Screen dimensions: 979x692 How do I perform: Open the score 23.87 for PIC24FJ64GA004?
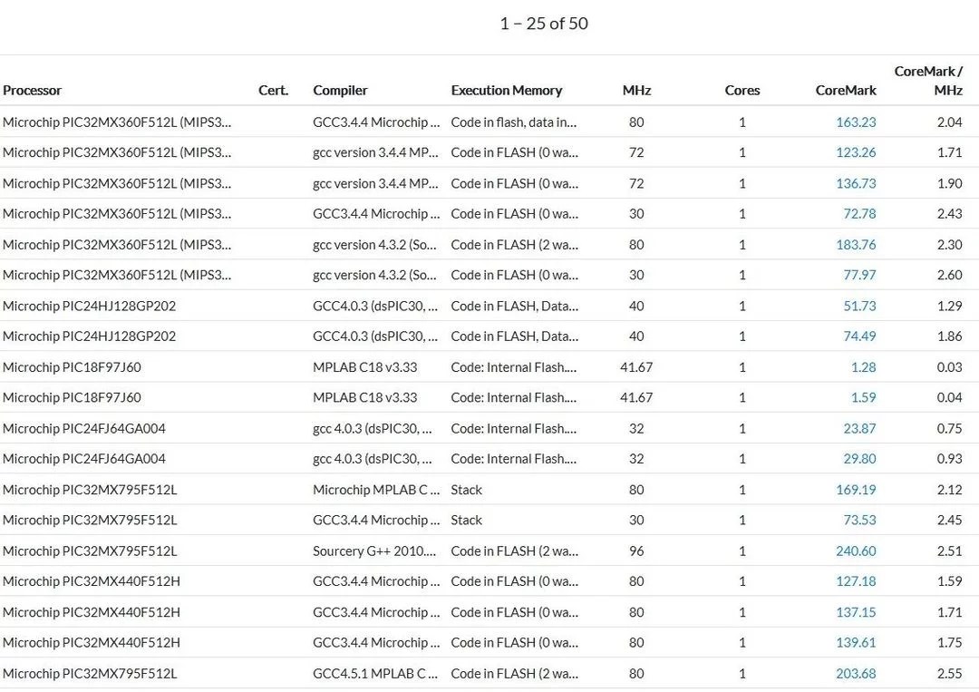[858, 428]
